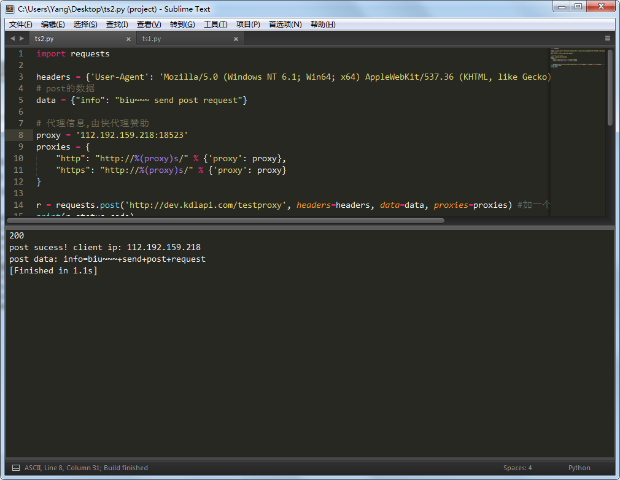Open the 文件(F) menu
The height and width of the screenshot is (480, 620).
(20, 25)
